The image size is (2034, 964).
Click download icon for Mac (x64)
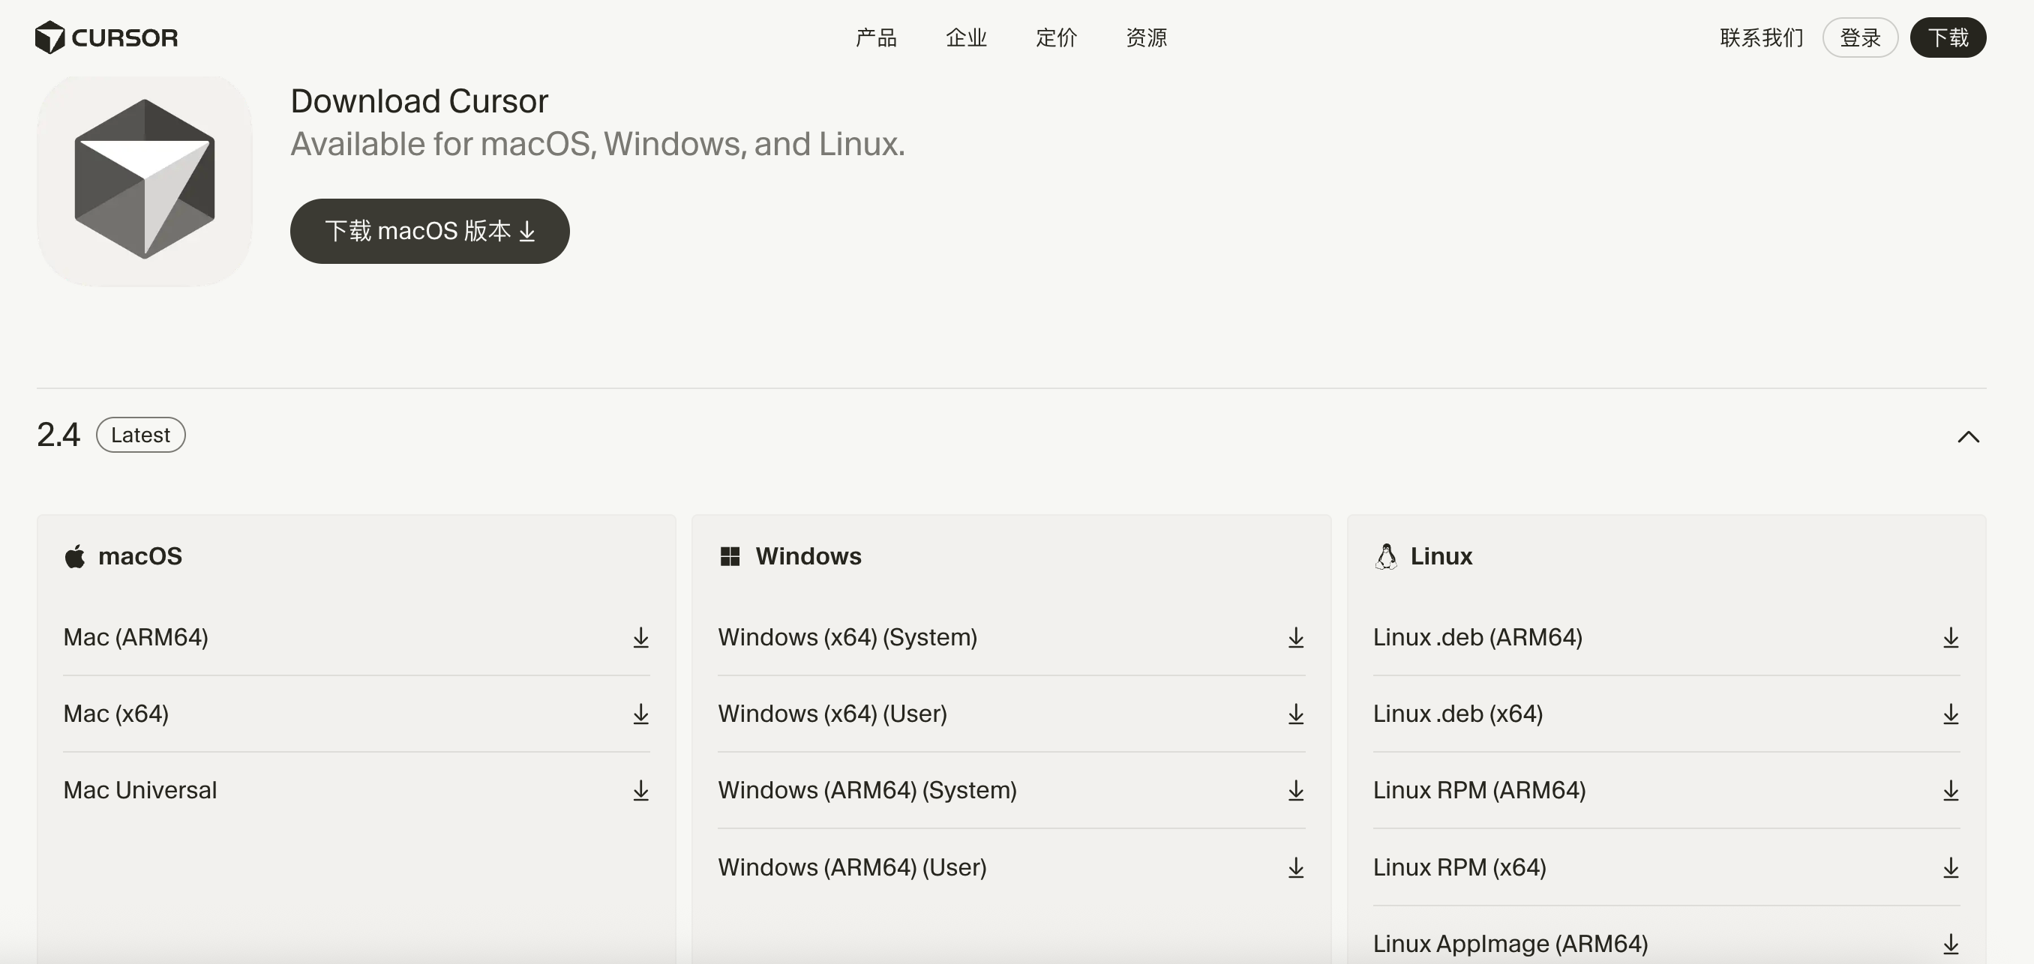(x=640, y=714)
